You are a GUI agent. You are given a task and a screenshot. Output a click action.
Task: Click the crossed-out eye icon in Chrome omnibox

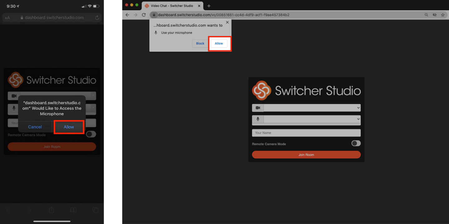click(434, 15)
